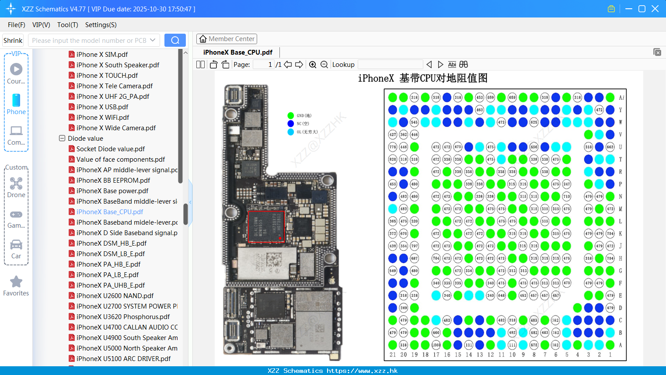Go to next page arrow
The height and width of the screenshot is (375, 666).
coord(299,64)
